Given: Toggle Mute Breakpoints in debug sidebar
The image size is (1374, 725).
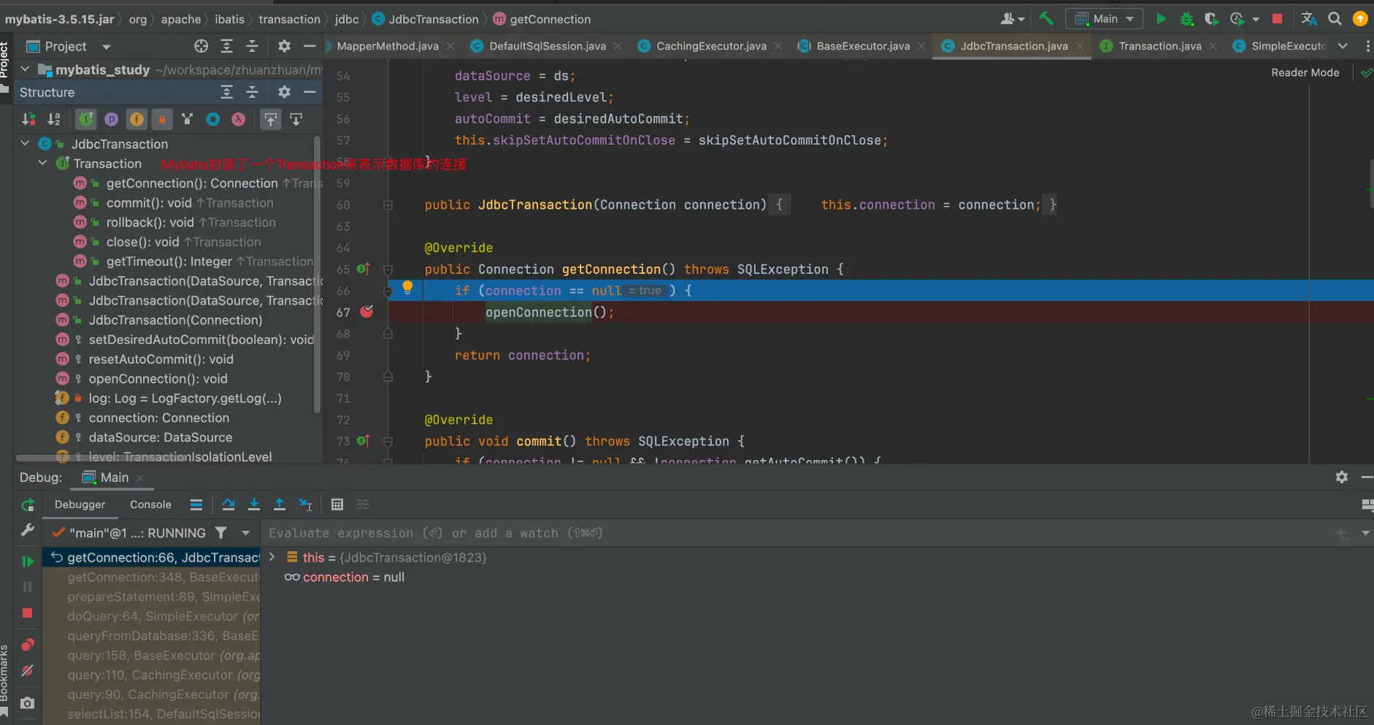Looking at the screenshot, I should coord(28,670).
